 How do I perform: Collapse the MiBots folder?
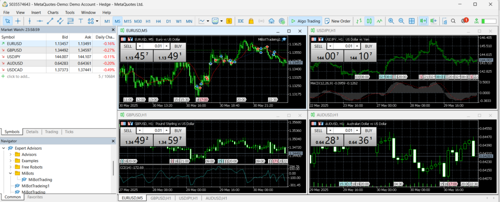pyautogui.click(x=10, y=173)
